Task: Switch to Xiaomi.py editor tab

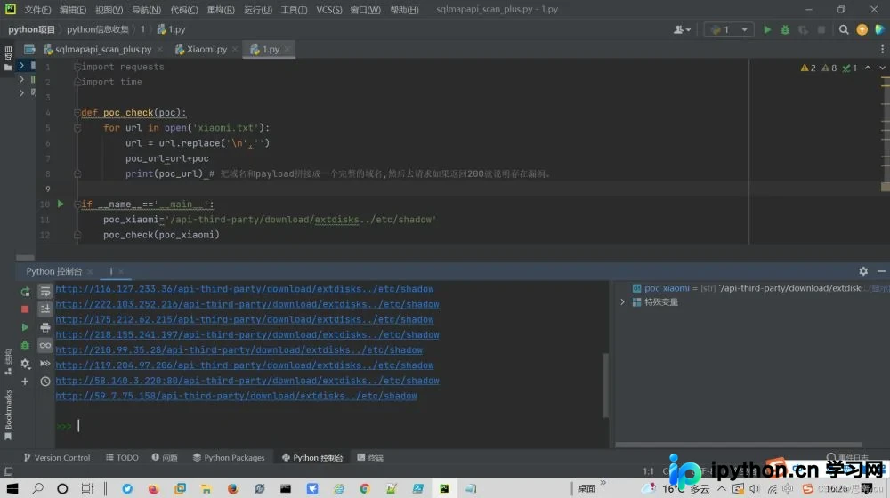Action: coord(206,49)
